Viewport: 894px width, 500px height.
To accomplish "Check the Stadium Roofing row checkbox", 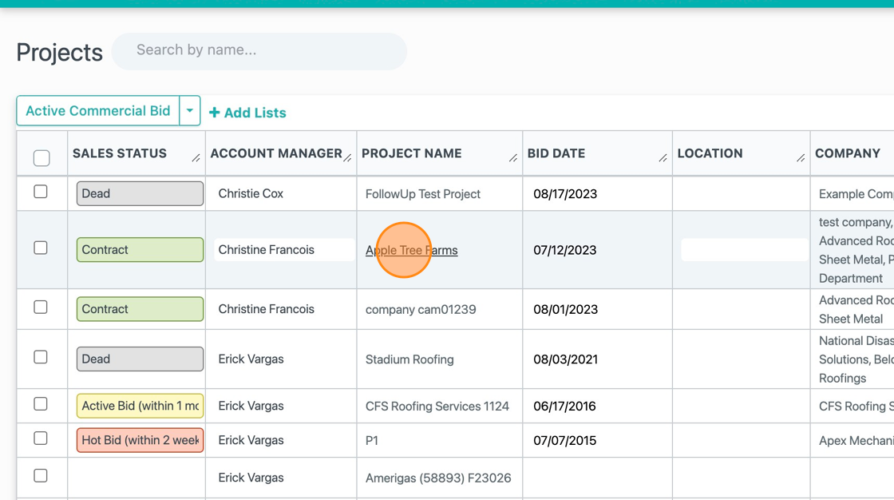I will click(x=42, y=359).
